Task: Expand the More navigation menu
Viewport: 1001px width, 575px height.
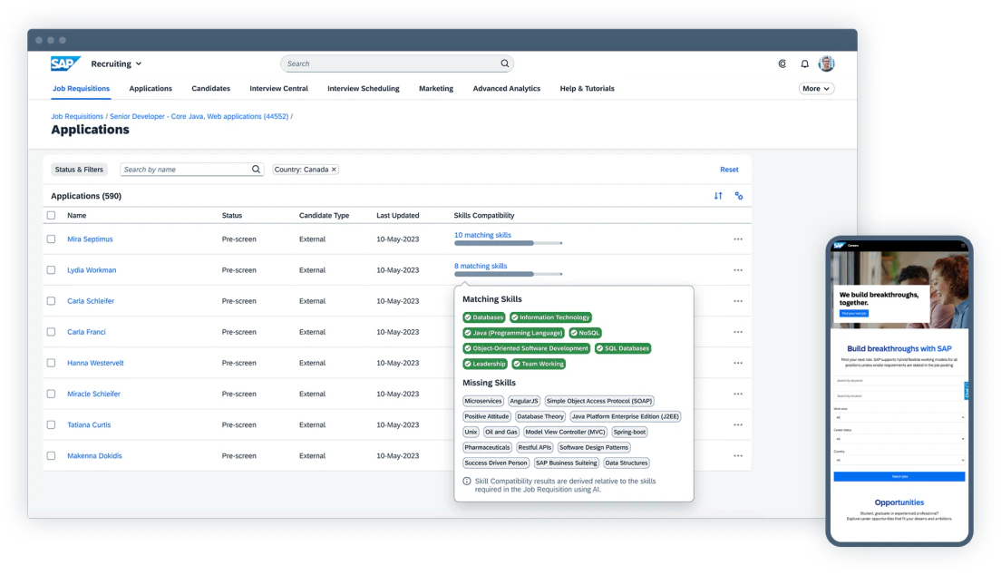Action: coord(815,88)
